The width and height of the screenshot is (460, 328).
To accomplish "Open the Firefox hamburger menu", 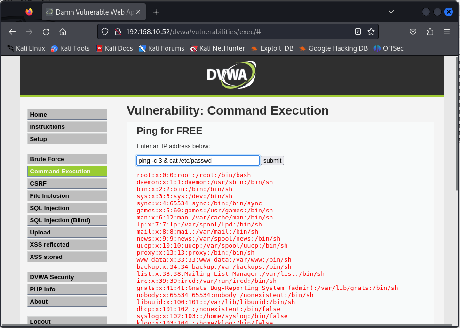I will tap(447, 31).
